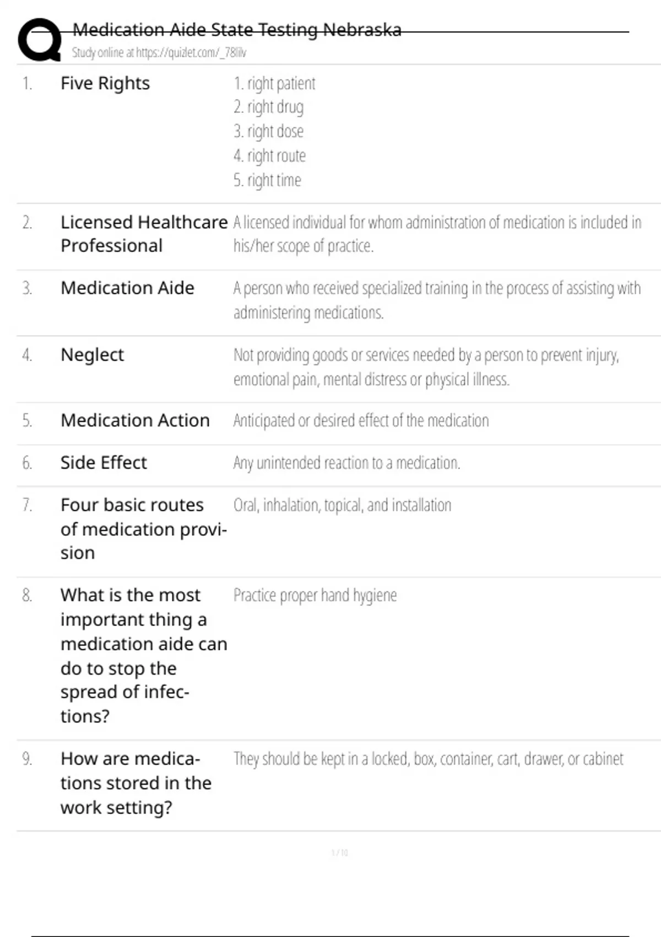Viewport: 661px width, 937px height.
Task: Select the Side Effect term
Action: click(104, 463)
